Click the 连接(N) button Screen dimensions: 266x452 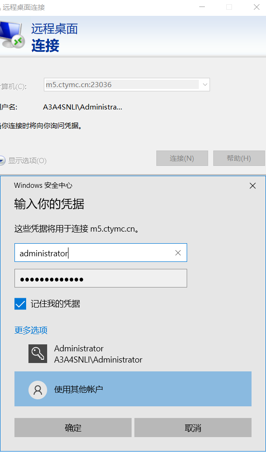182,158
